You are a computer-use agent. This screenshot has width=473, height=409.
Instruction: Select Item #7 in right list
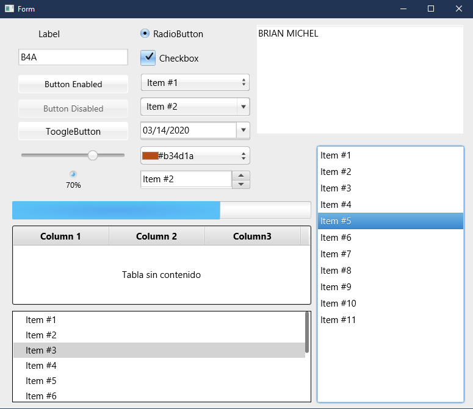click(391, 254)
